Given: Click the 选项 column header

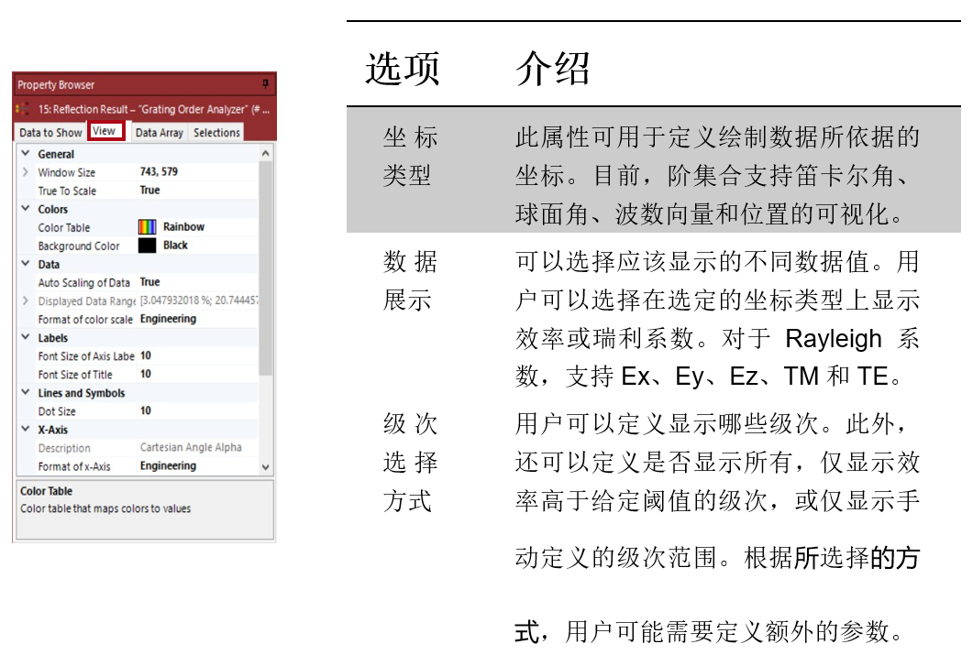Looking at the screenshot, I should (x=402, y=68).
